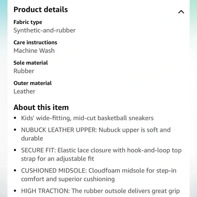
Task: Select the Sole material label
Action: [31, 63]
